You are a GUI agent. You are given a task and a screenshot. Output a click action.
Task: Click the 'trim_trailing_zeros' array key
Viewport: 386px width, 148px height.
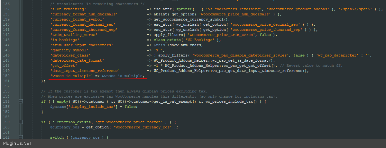(x=74, y=35)
